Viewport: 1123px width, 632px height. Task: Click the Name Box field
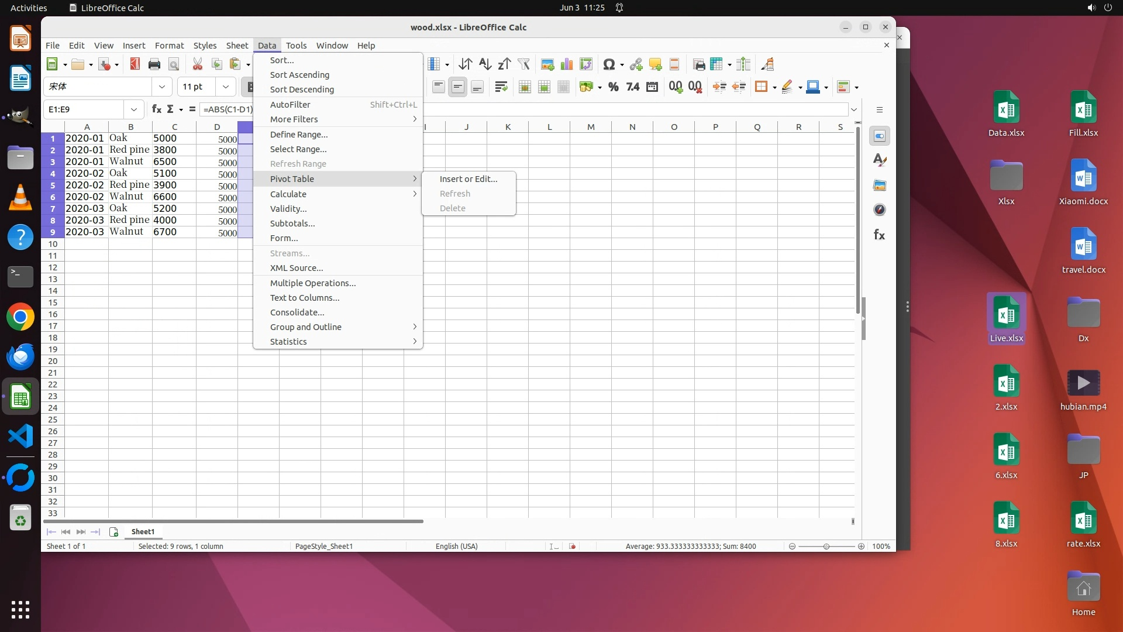click(85, 109)
